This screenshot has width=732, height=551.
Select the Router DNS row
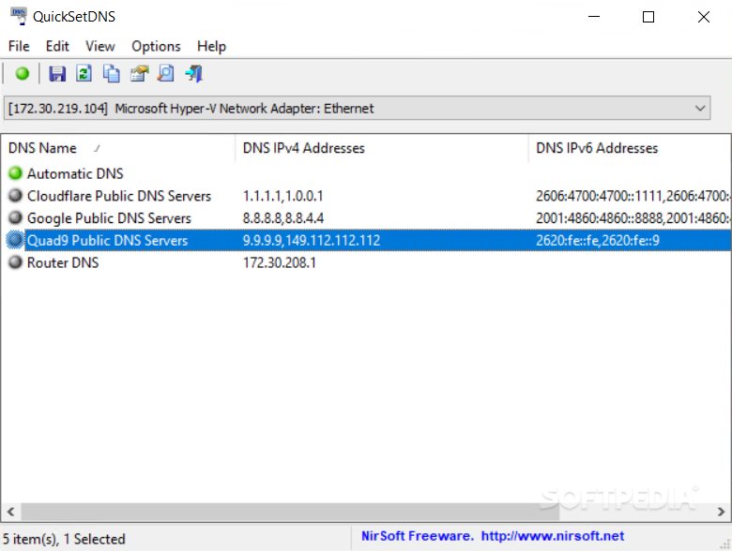(x=366, y=263)
